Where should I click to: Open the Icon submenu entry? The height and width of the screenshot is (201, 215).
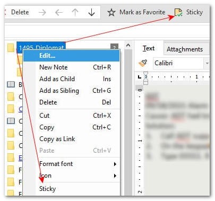click(71, 176)
